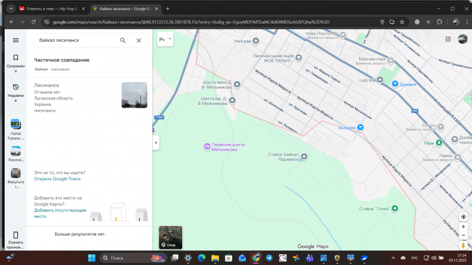Click the search magnifier icon

click(x=123, y=41)
